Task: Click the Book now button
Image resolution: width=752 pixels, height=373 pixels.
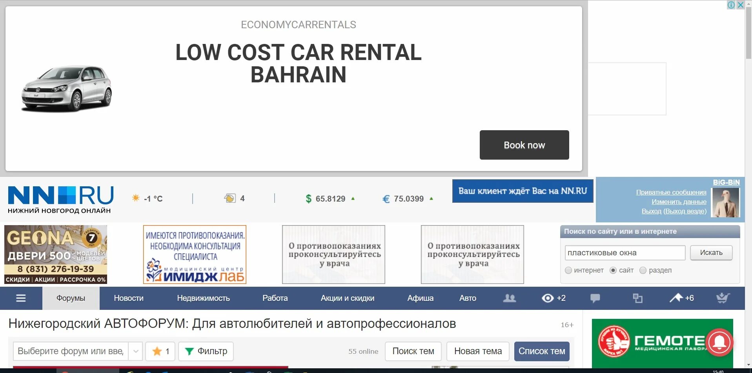Action: pos(524,145)
